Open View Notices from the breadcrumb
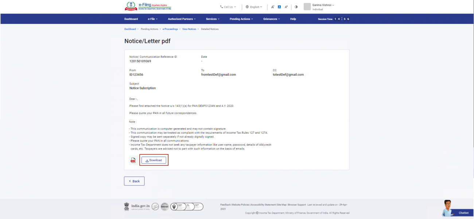Screen dimensions: 474x219 coord(189,29)
